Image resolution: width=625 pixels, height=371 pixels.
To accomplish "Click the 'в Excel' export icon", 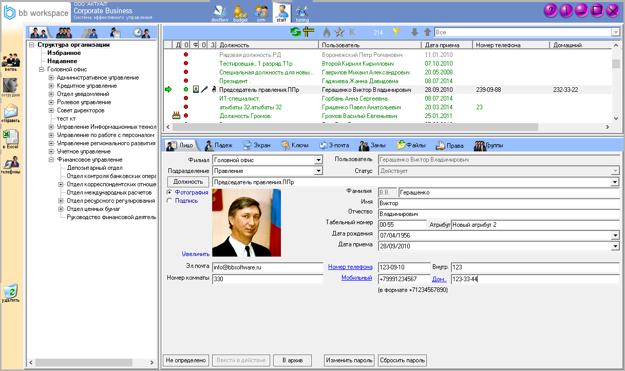I will (x=11, y=139).
